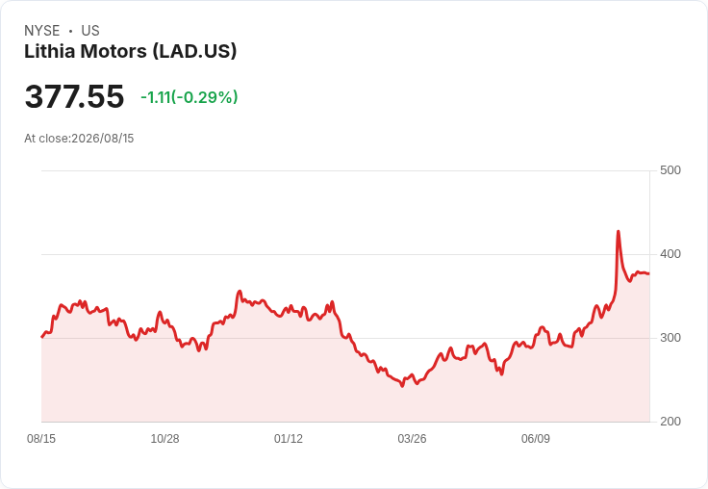Click the chart line's rightmost end point
Screen dimensions: 708x489
pos(649,273)
